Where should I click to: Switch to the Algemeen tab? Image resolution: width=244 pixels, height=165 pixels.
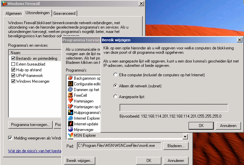click(x=13, y=13)
